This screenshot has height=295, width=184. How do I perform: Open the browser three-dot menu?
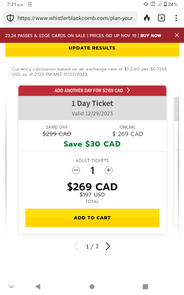pos(176,18)
